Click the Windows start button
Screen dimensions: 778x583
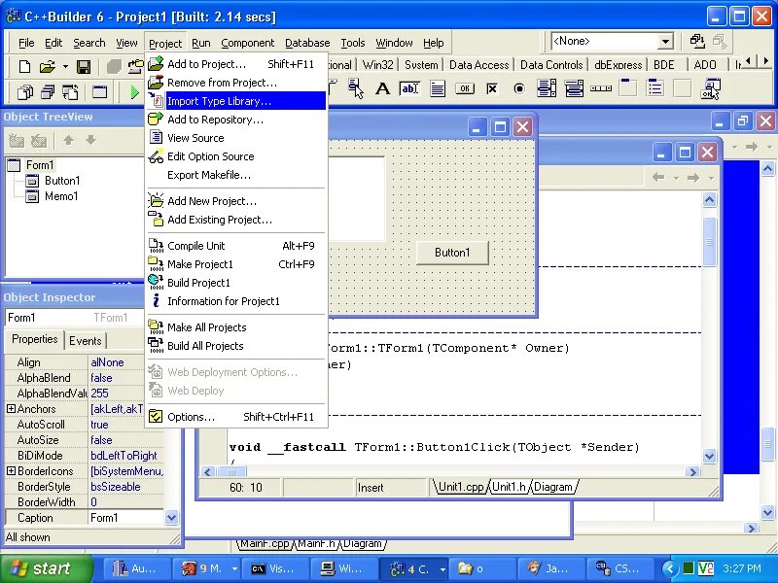point(46,568)
